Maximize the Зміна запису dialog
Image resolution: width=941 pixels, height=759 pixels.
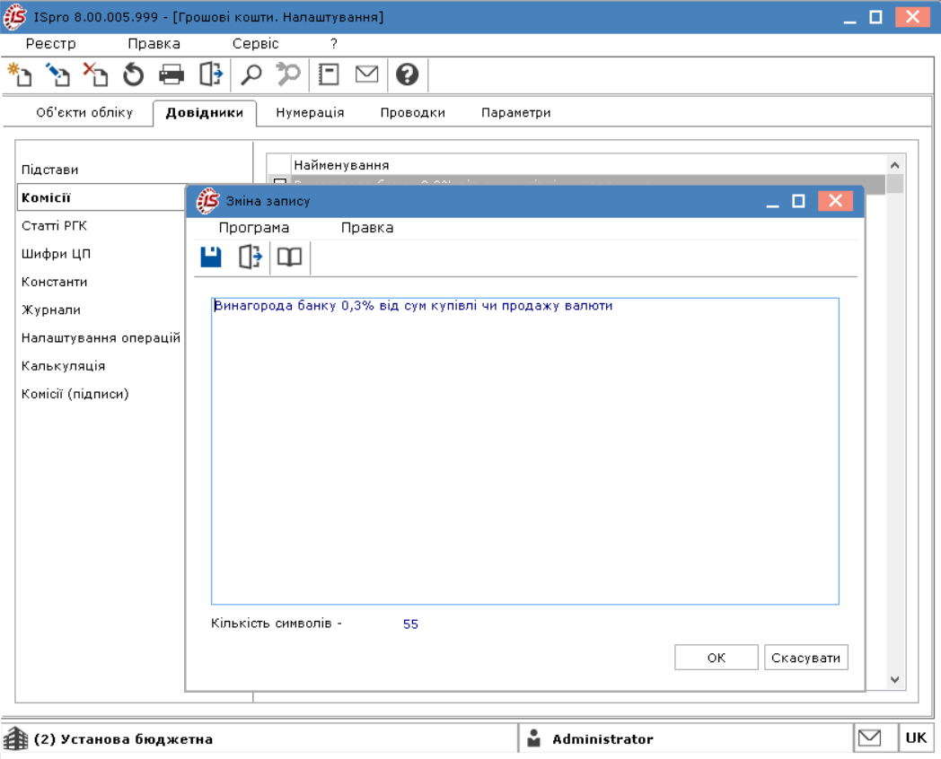(799, 201)
